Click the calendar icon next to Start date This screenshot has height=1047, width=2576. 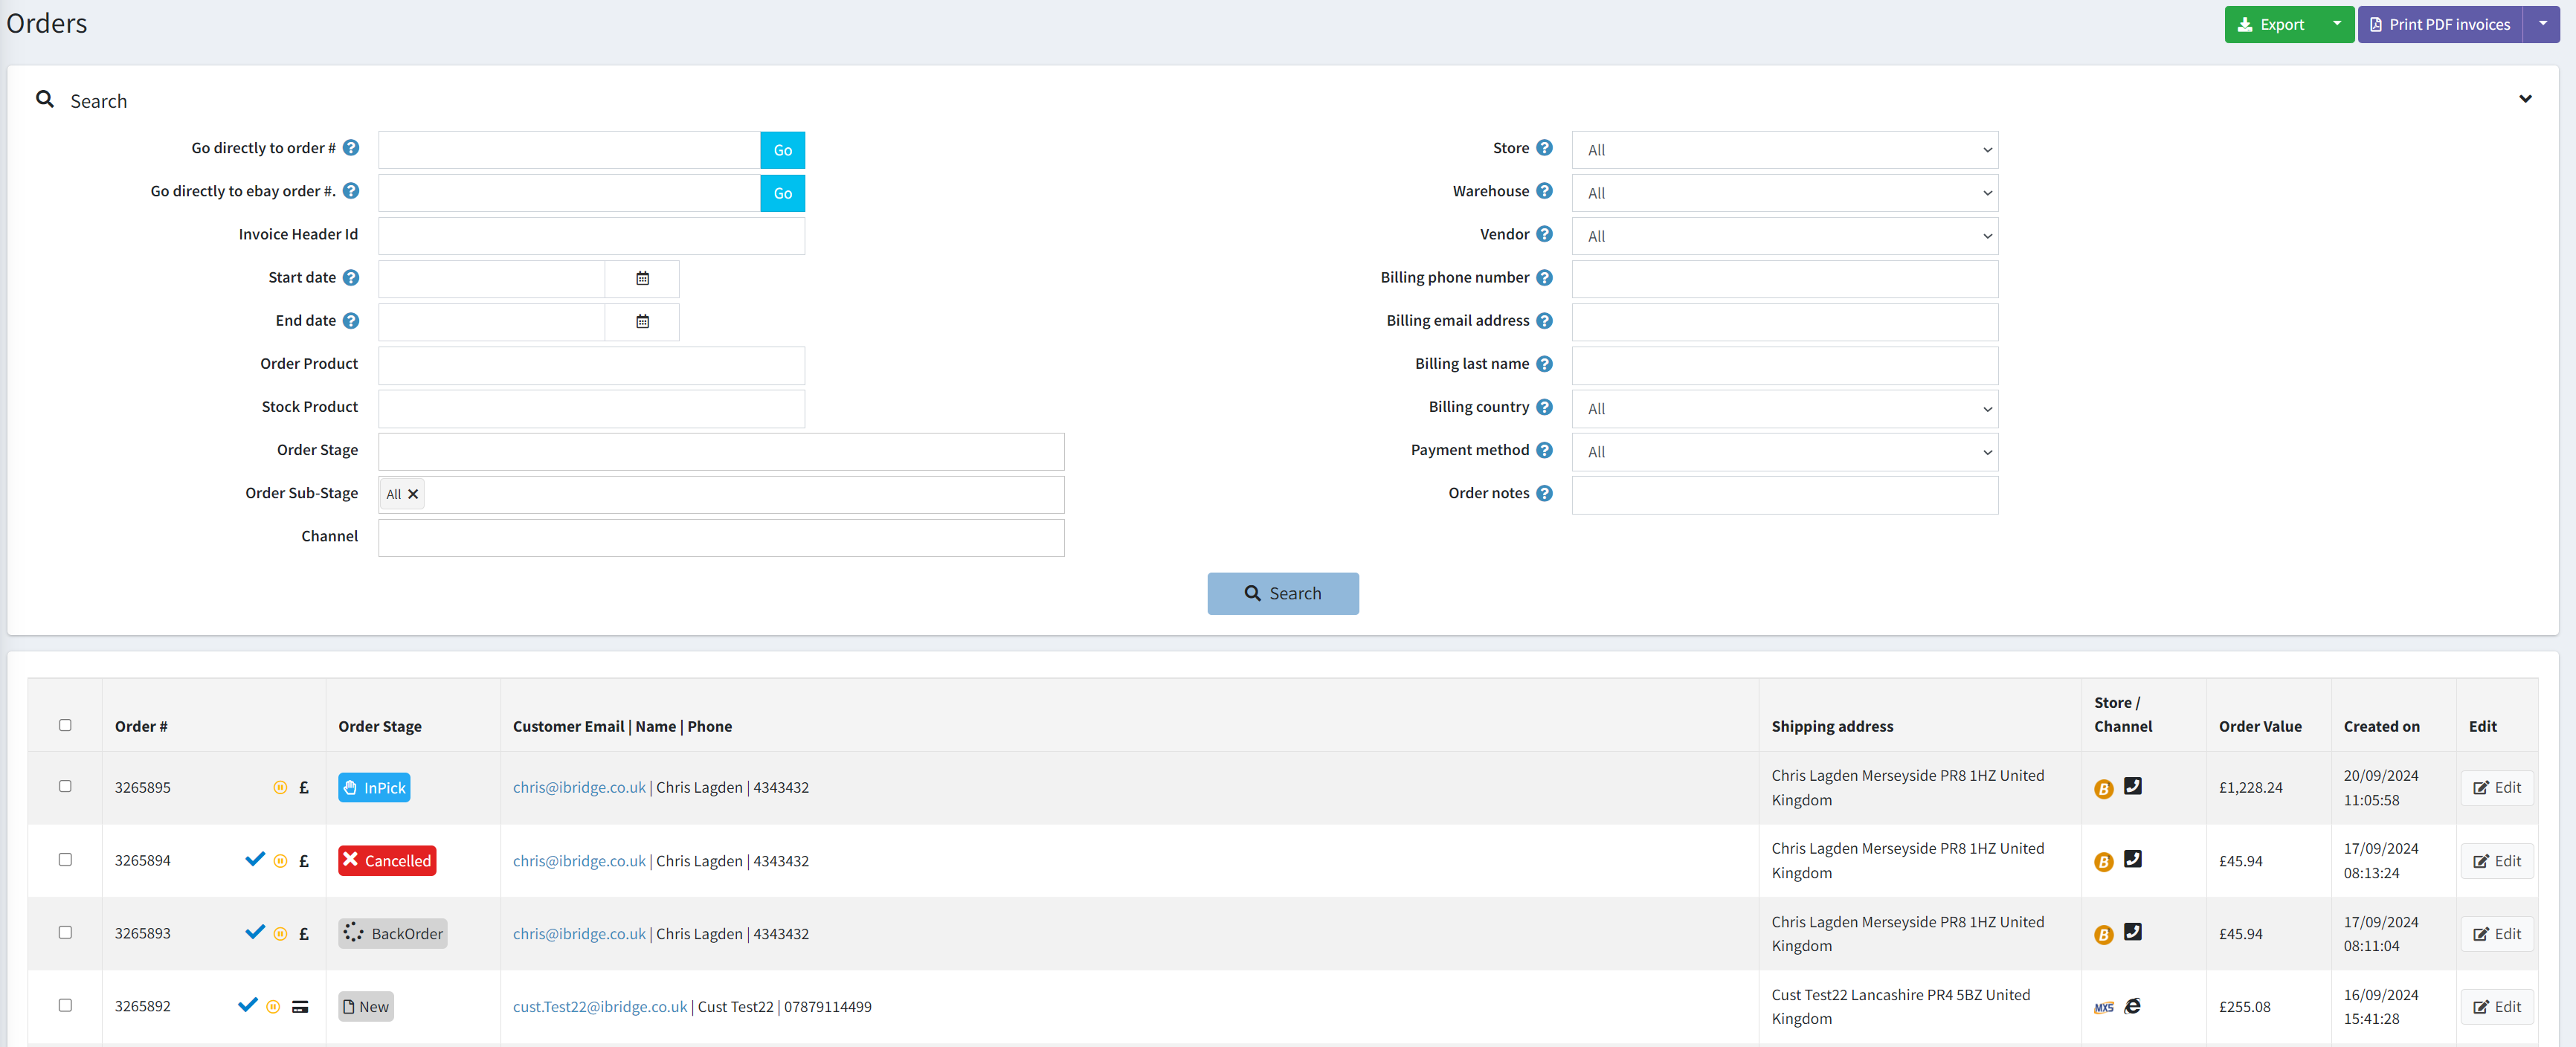(x=643, y=278)
